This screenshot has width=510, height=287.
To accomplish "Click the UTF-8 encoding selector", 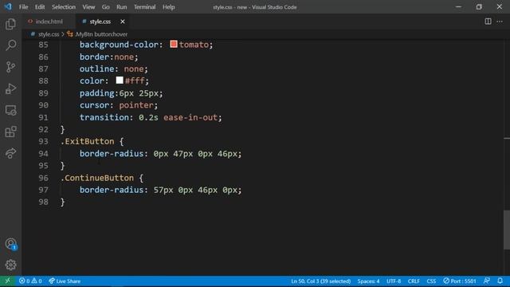I will coord(394,281).
